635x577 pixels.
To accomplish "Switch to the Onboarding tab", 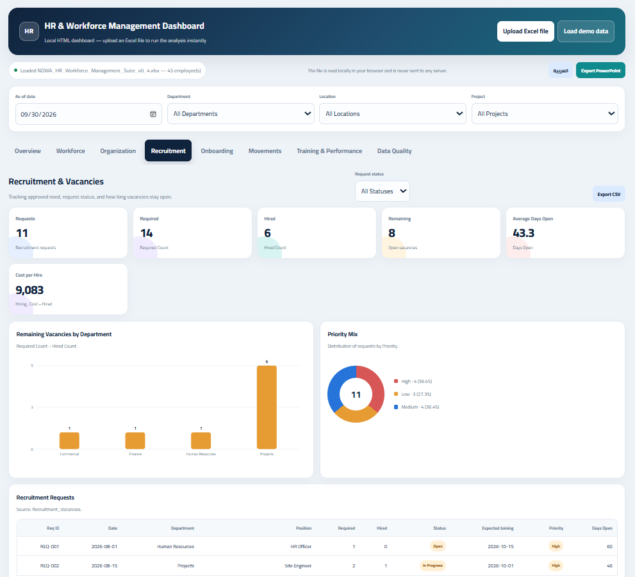I will coord(217,151).
